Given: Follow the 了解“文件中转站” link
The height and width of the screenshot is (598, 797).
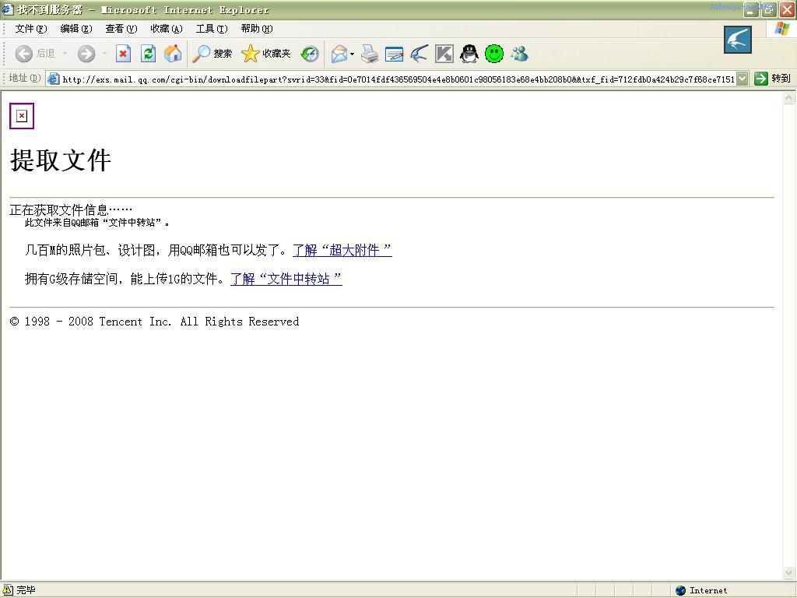Looking at the screenshot, I should point(286,279).
